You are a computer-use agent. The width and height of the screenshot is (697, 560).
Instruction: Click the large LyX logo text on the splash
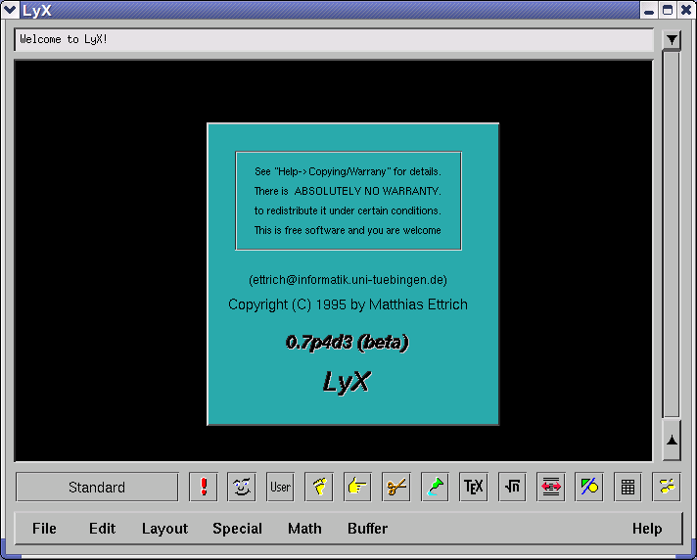click(x=347, y=382)
